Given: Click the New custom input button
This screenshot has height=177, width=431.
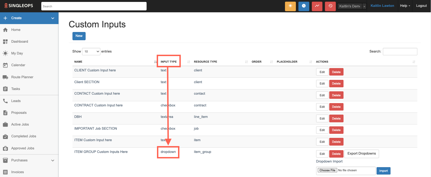Looking at the screenshot, I should click(79, 36).
